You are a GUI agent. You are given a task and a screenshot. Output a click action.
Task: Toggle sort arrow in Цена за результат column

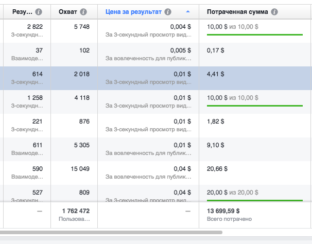point(188,12)
